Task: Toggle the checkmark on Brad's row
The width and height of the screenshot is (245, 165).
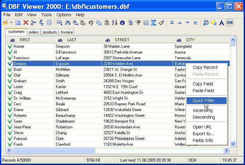Action: [10, 69]
